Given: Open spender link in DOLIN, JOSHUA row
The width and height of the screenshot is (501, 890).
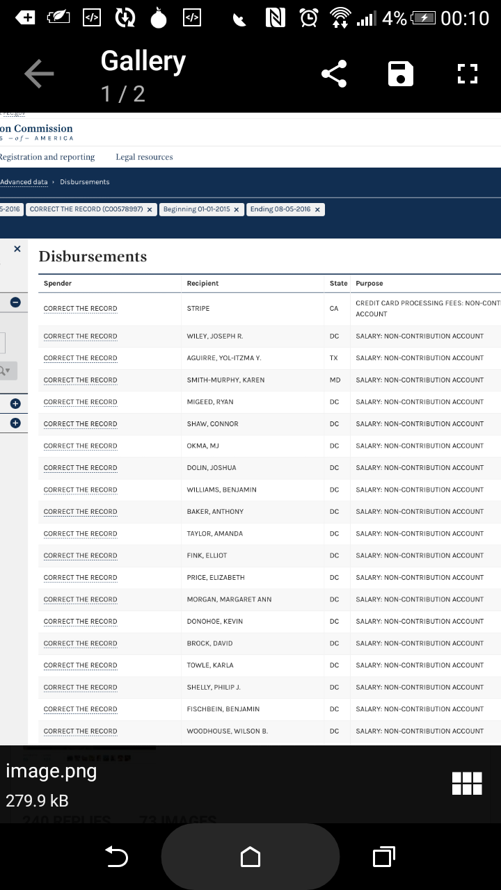Looking at the screenshot, I should (x=80, y=468).
